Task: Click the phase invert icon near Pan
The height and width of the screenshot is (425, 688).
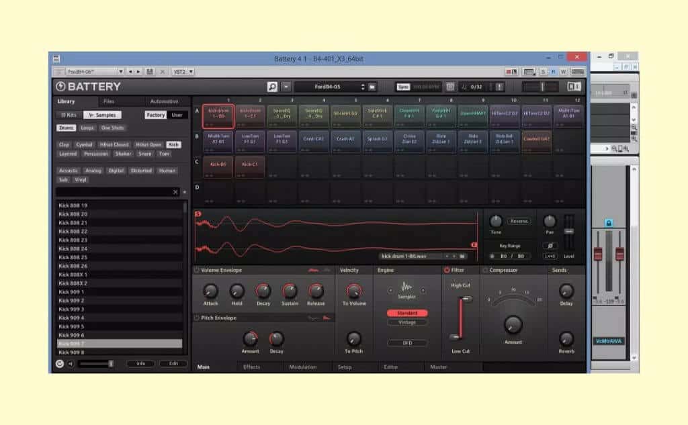Action: click(550, 246)
